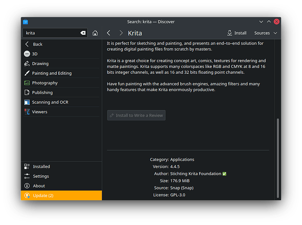Viewport: 302px width, 225px height.
Task: Click the Discover app icon in title bar
Action: (x=26, y=22)
